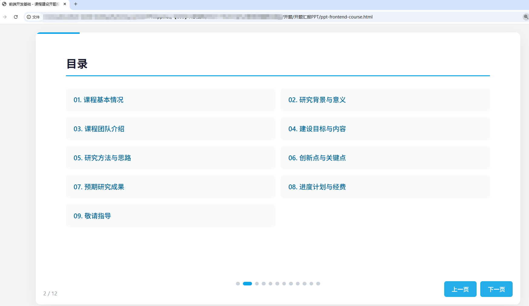The width and height of the screenshot is (529, 306).
Task: Click the active second slide indicator
Action: pos(247,284)
